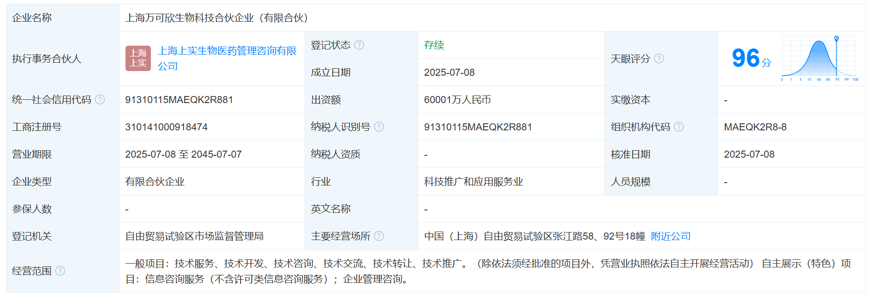This screenshot has width=870, height=297.
Task: Click the 统一社会信用代码 label text
Action: pyautogui.click(x=52, y=100)
